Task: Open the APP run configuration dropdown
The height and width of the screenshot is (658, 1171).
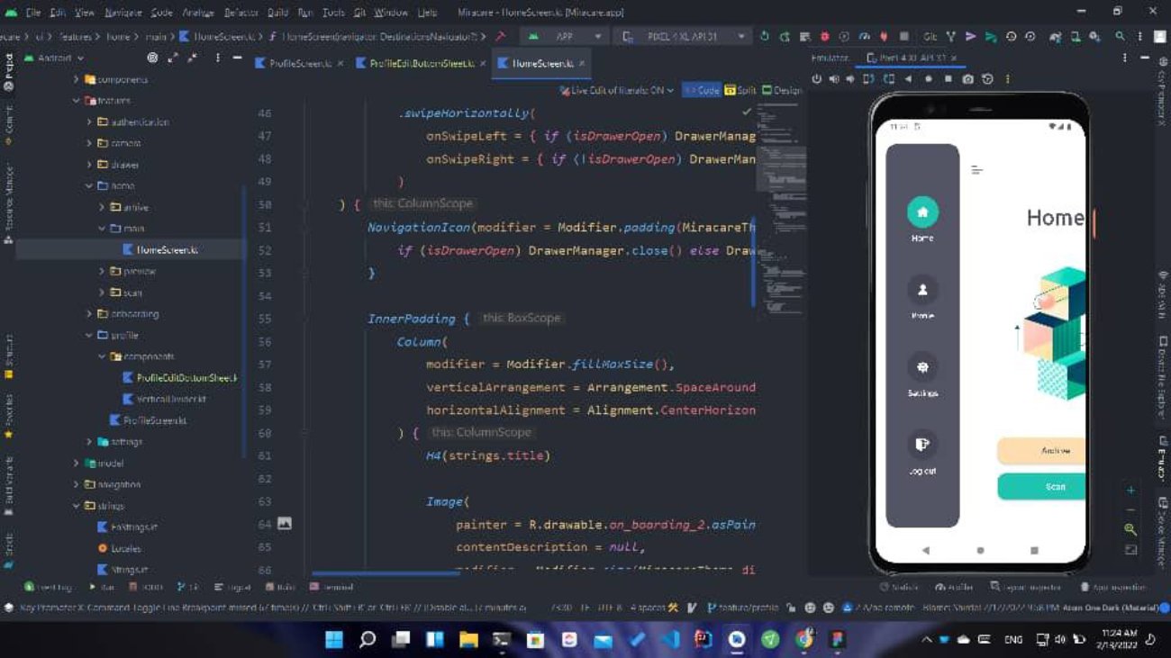Action: pos(565,37)
